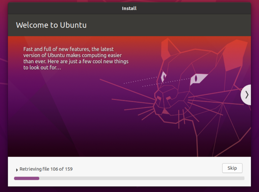Image resolution: width=259 pixels, height=192 pixels.
Task: Click the filled portion of the progress bar
Action: pyautogui.click(x=27, y=178)
